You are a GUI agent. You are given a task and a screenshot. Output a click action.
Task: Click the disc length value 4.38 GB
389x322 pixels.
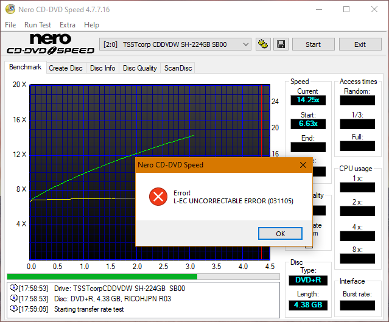coord(308,305)
